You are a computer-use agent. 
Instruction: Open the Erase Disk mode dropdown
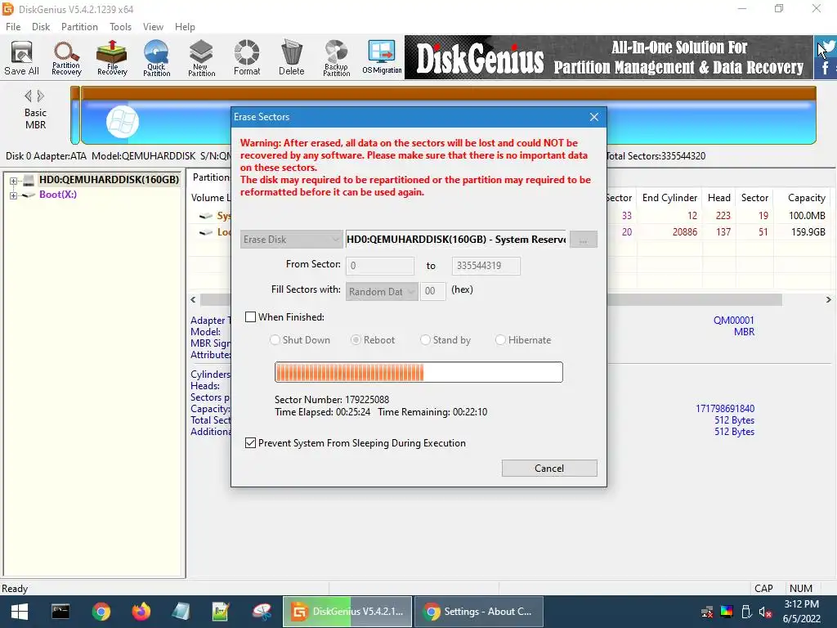coord(291,240)
